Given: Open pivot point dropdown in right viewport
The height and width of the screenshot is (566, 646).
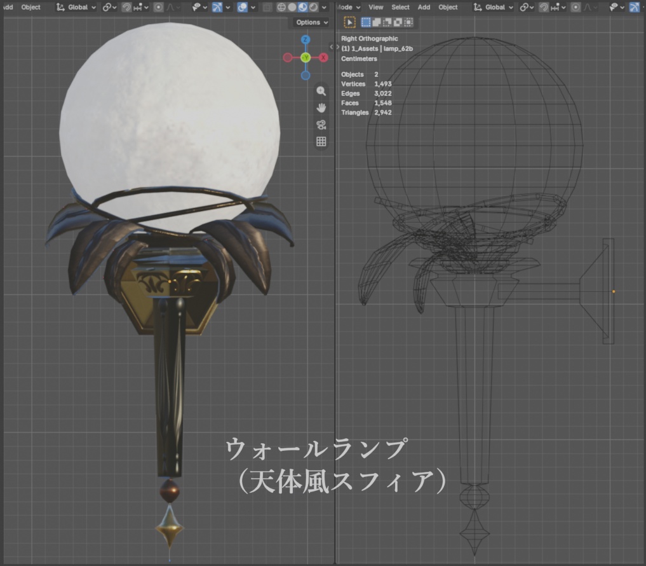Looking at the screenshot, I should click(526, 7).
